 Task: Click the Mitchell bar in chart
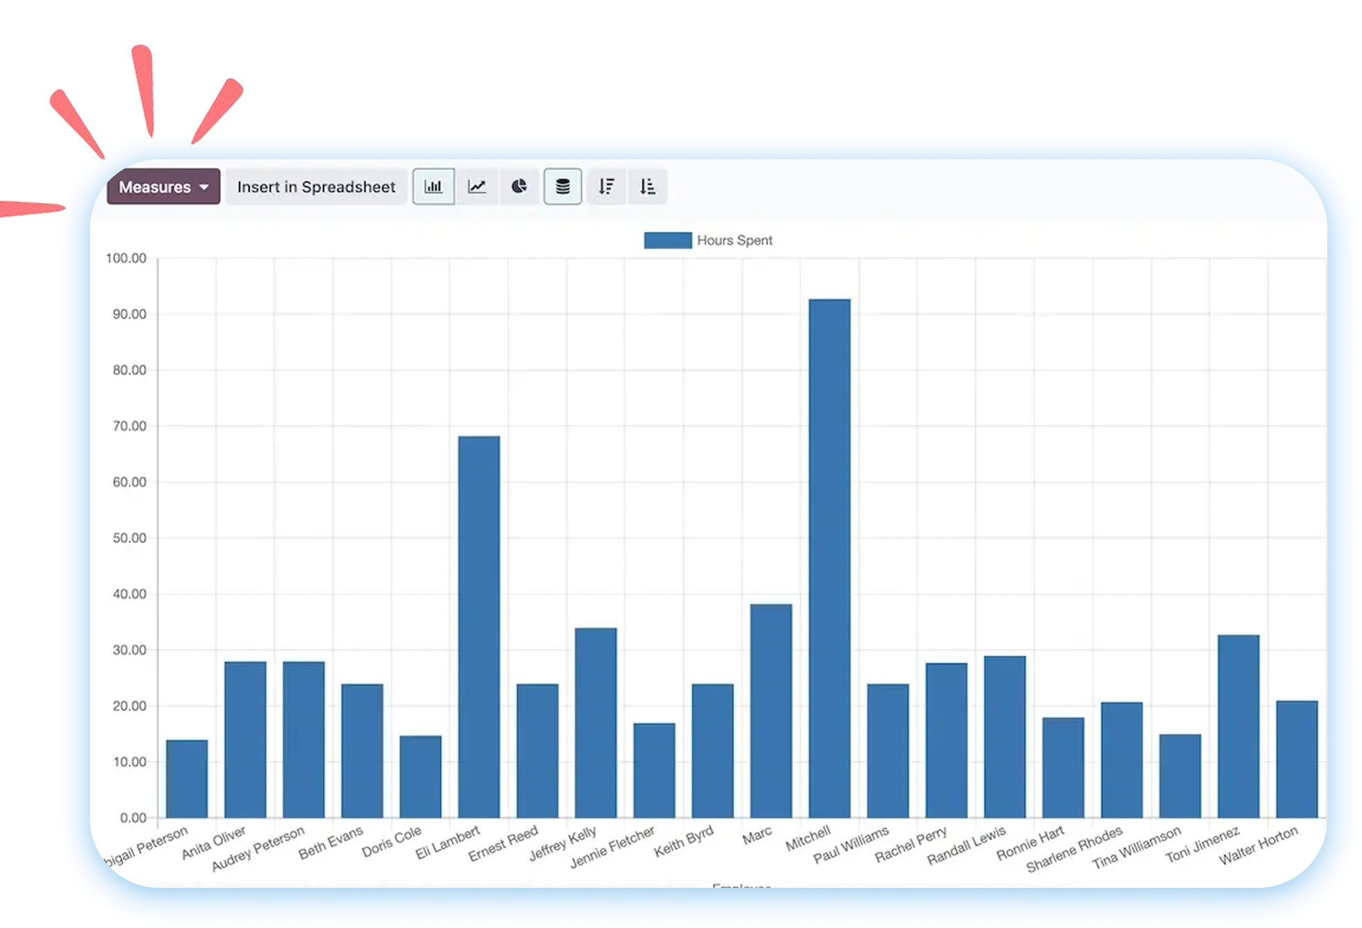[x=829, y=557]
